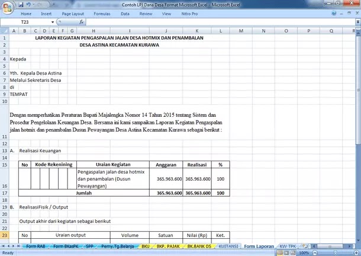Open the Home ribbon tab
361x256 pixels.
point(26,14)
